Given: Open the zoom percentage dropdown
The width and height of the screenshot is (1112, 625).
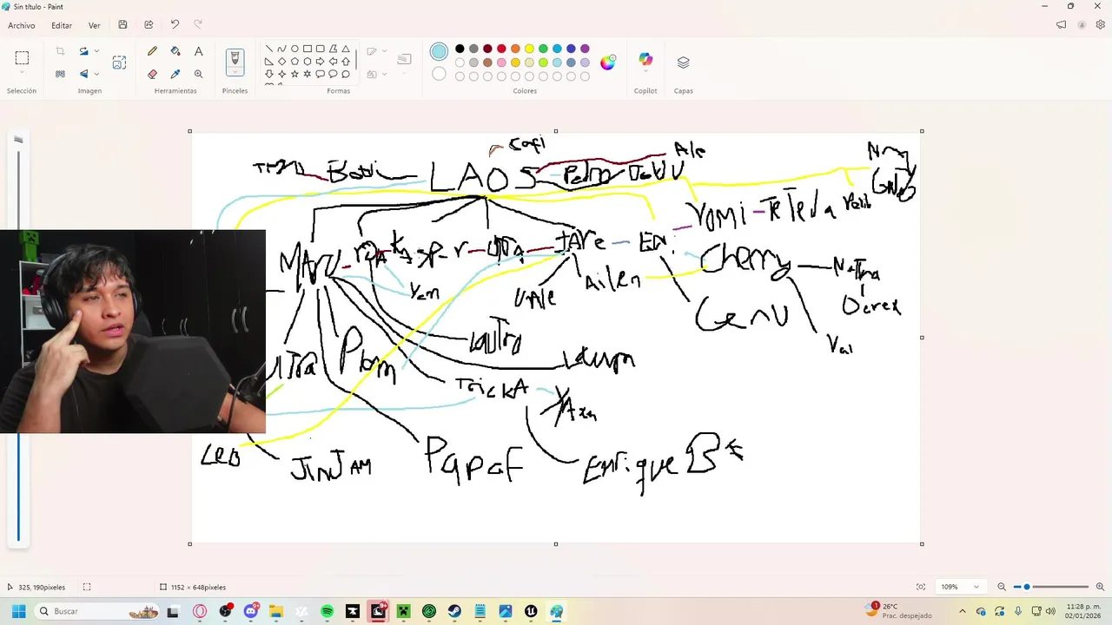Looking at the screenshot, I should [976, 587].
